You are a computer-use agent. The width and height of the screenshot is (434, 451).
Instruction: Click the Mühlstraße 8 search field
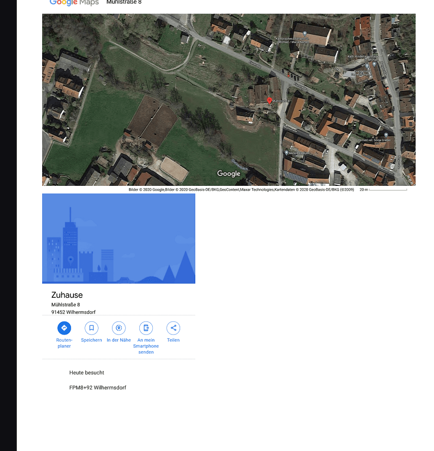(123, 2)
